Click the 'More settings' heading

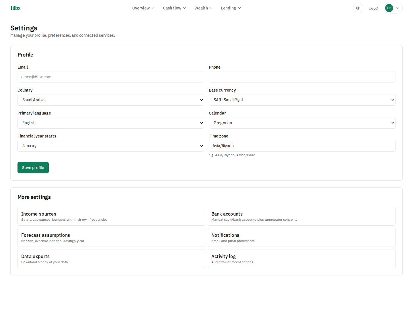tap(34, 197)
